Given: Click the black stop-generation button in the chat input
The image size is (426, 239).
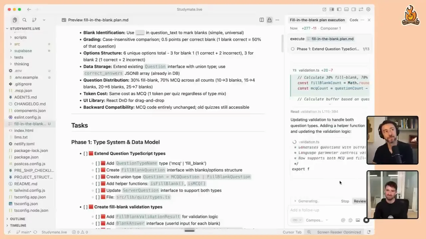Looking at the screenshot, I should pyautogui.click(x=366, y=220).
